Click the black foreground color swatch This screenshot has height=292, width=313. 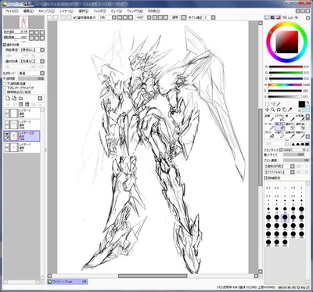pos(301,104)
